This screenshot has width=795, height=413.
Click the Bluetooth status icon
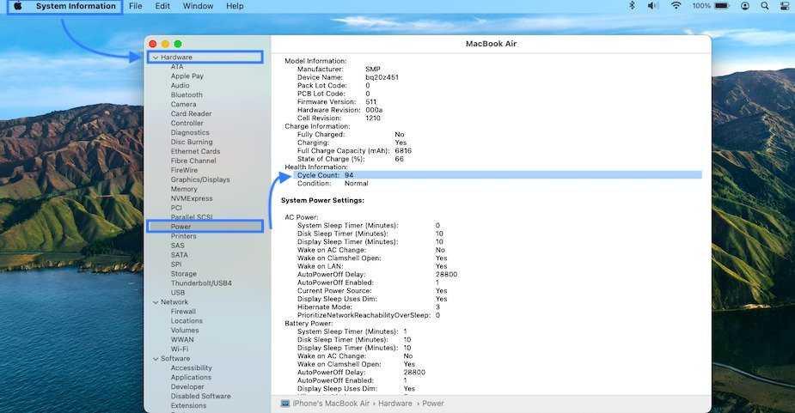point(632,6)
